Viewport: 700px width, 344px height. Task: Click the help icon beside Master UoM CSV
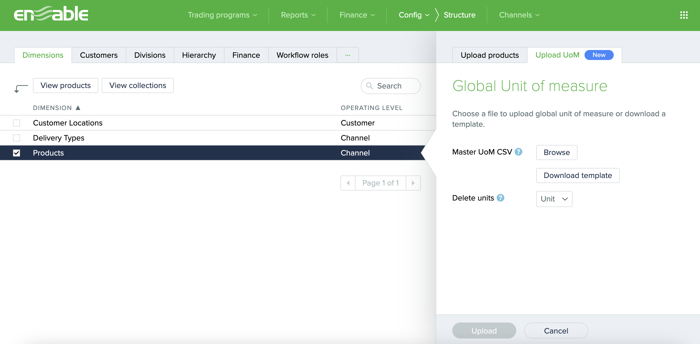click(x=518, y=152)
